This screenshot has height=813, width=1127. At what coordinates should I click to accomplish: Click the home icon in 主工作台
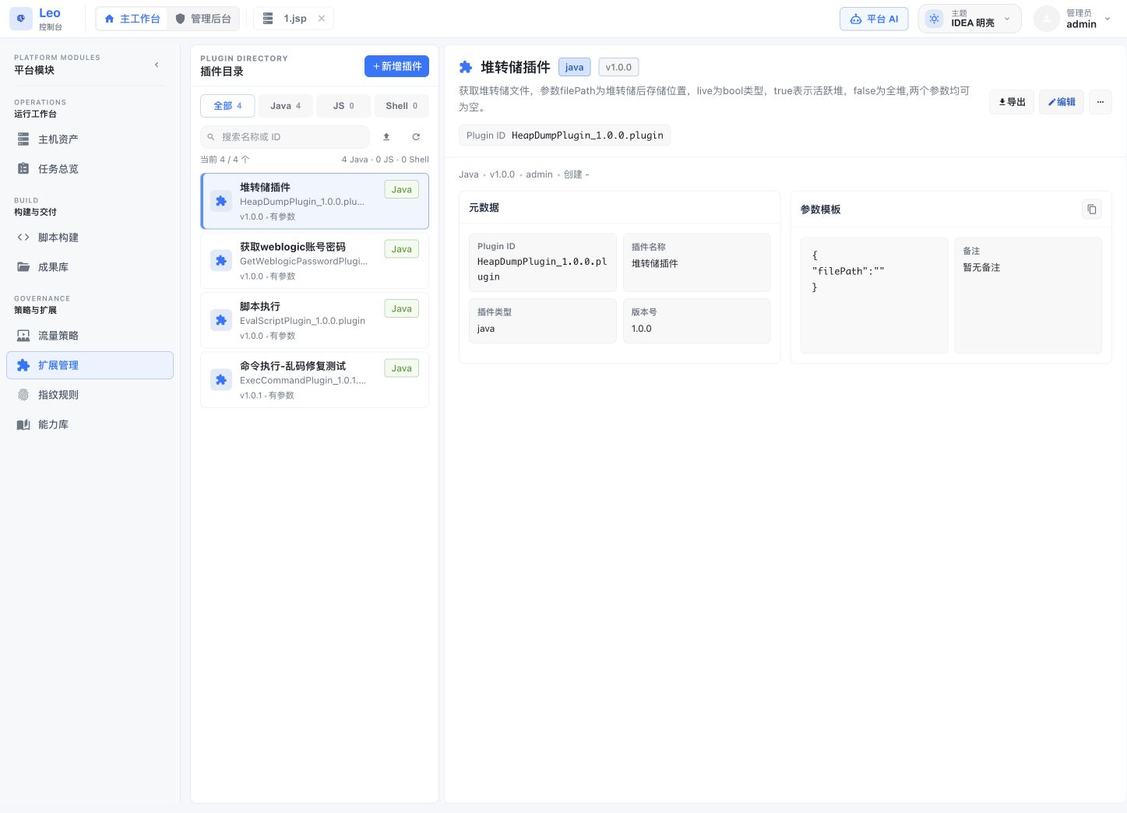(109, 19)
